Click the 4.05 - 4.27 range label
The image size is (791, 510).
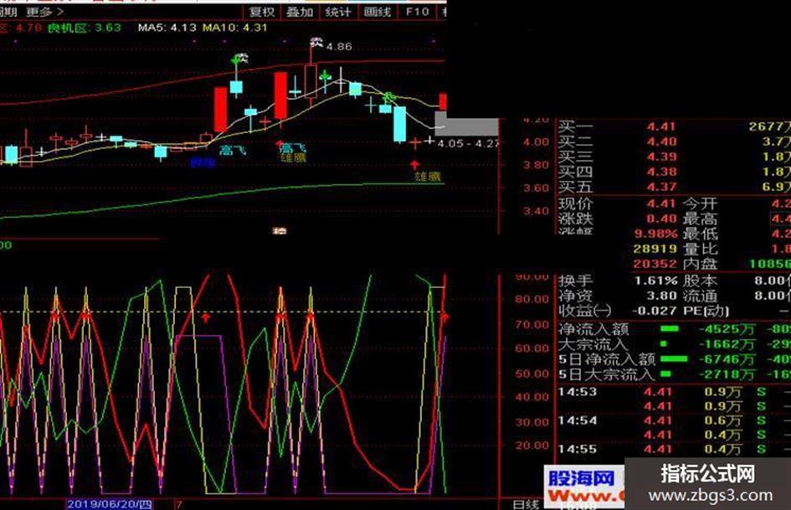468,143
